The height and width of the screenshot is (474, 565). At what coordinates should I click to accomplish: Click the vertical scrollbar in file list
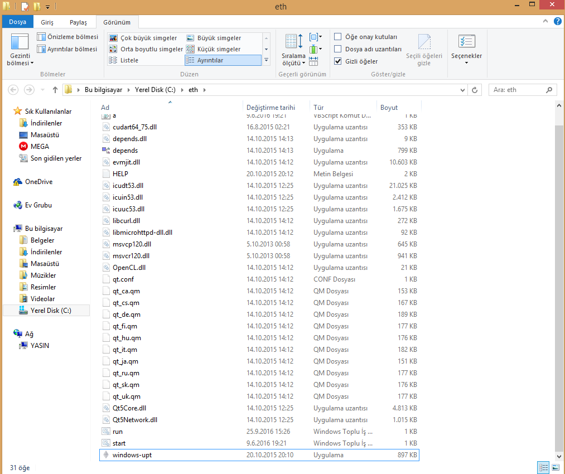[x=560, y=279]
